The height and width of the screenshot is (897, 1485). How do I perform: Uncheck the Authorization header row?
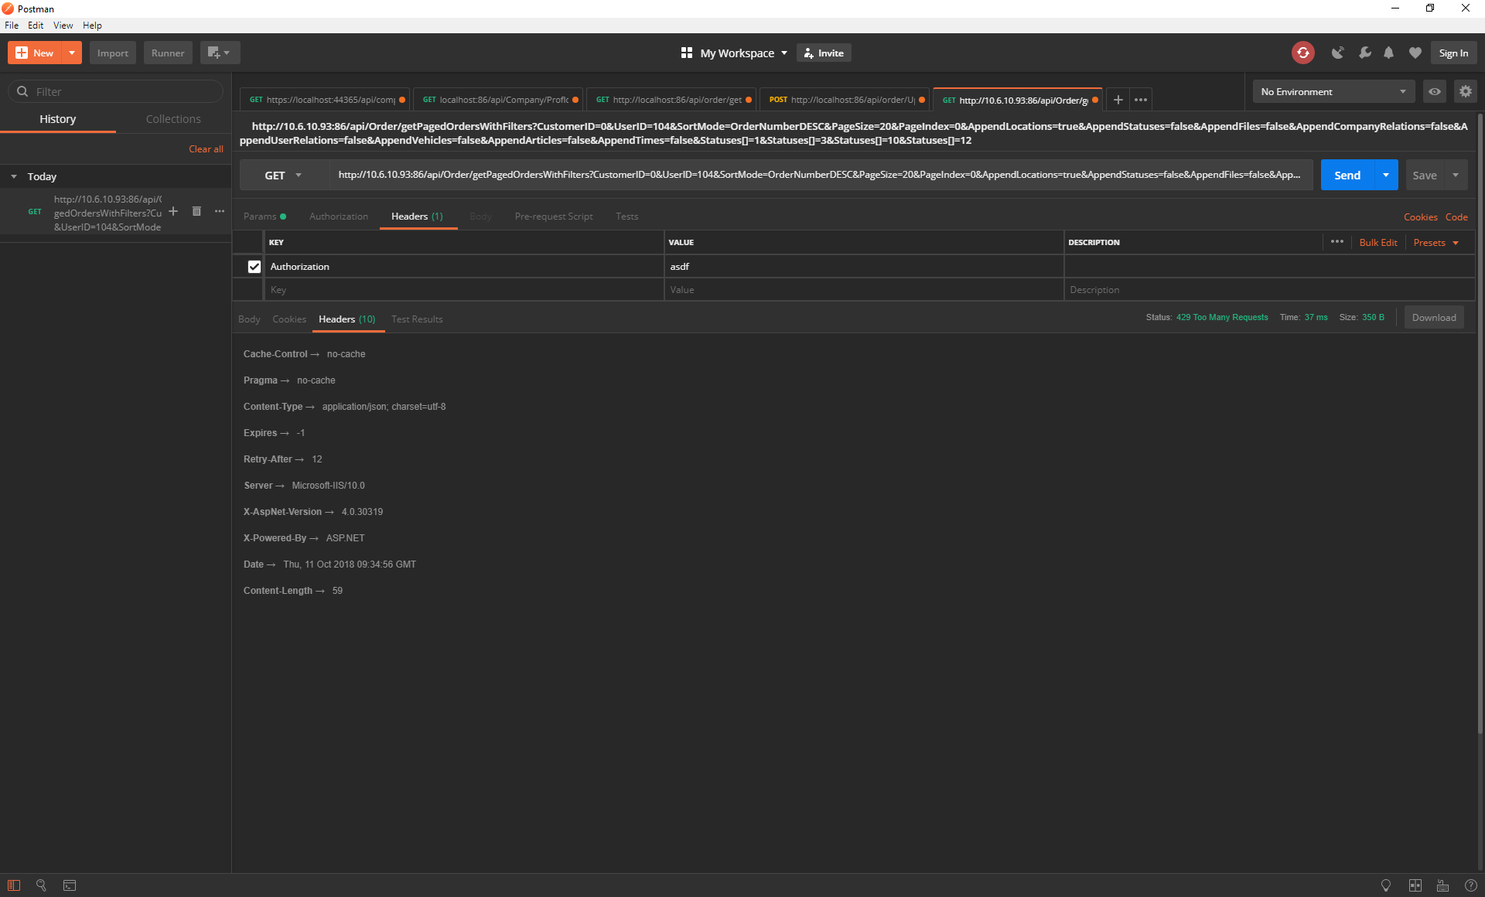click(x=254, y=266)
